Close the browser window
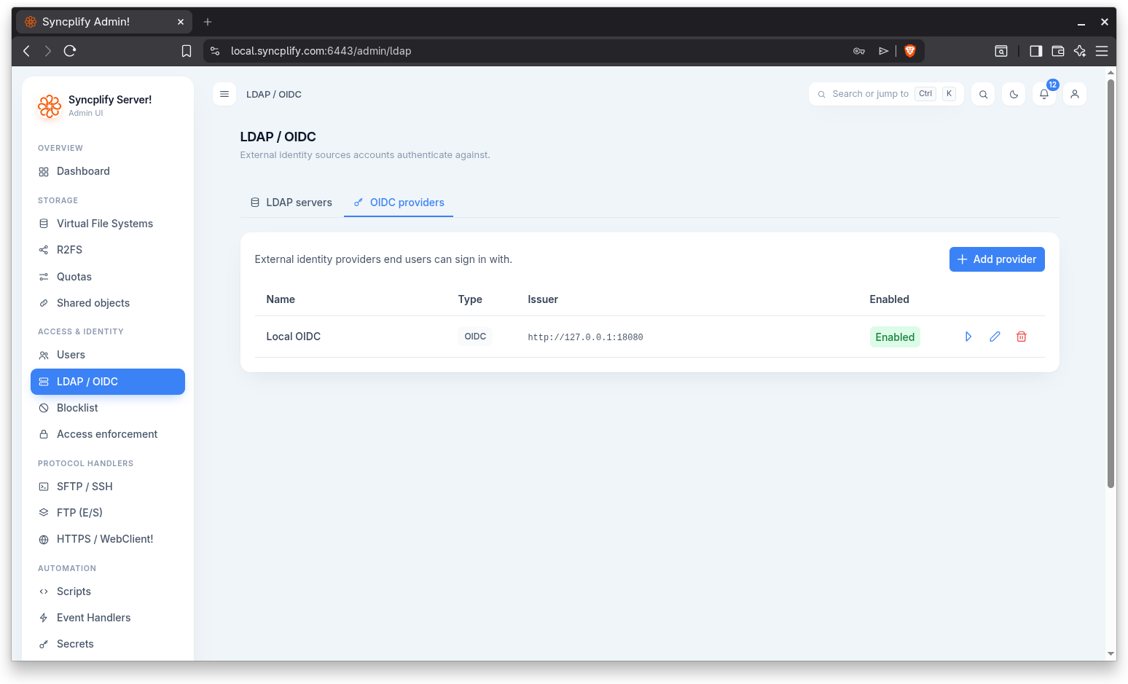 click(x=1105, y=23)
